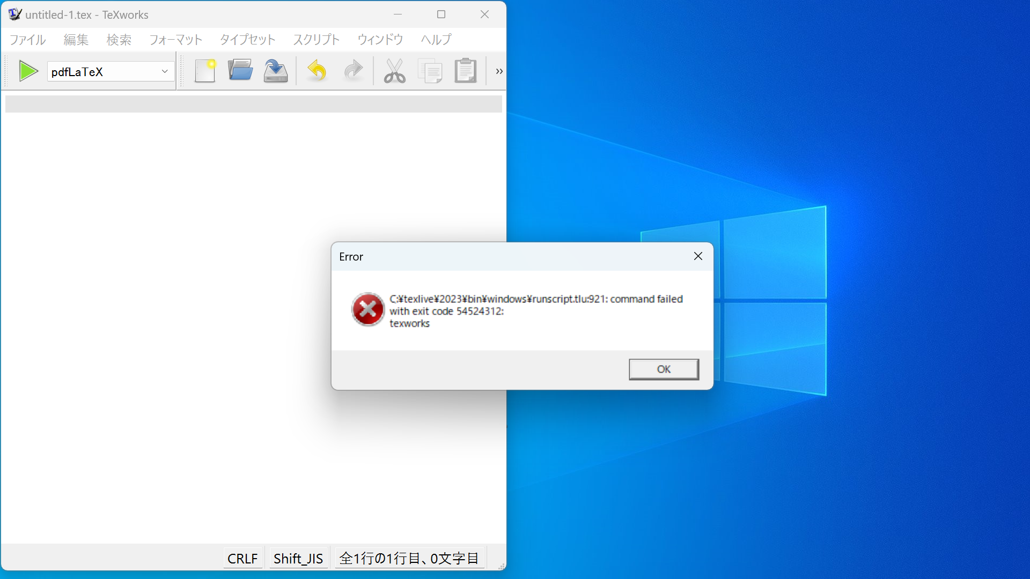The image size is (1030, 579).
Task: Save the document with the save icon
Action: (x=276, y=71)
